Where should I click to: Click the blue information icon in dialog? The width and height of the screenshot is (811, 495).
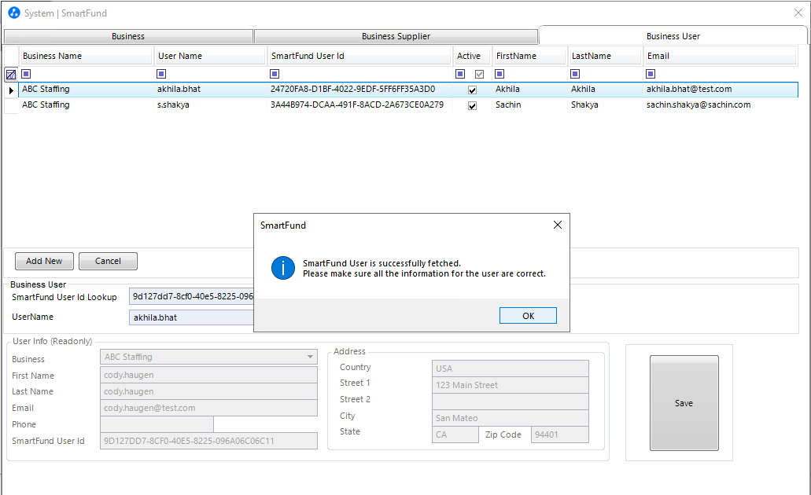(283, 268)
